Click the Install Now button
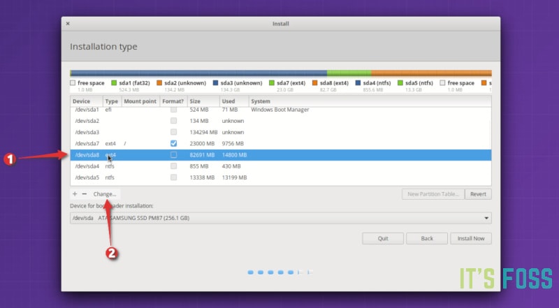Viewport: 559px width, 308px height. [470, 238]
